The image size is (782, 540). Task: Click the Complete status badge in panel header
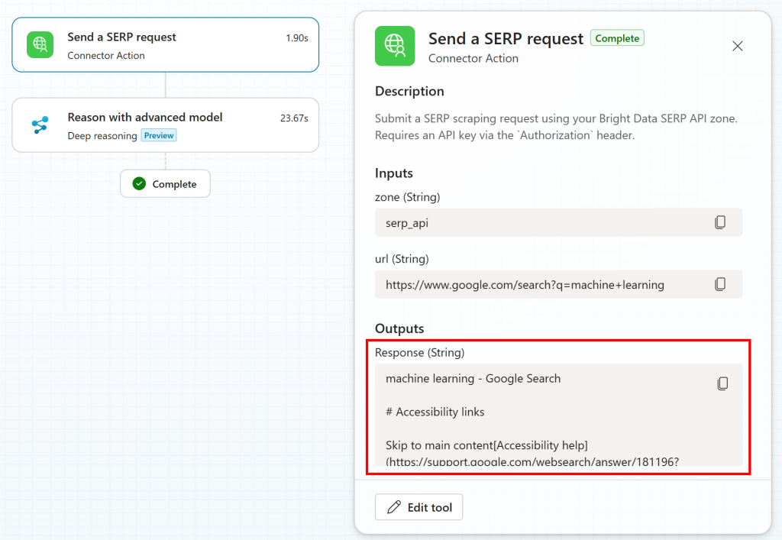coord(617,37)
